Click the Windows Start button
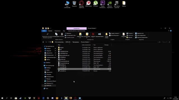This screenshot has height=100, width=179. [x=2, y=98]
